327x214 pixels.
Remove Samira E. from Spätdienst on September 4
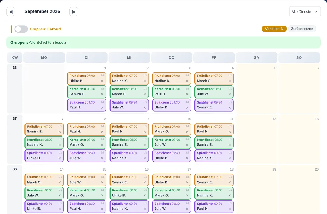pos(229,107)
